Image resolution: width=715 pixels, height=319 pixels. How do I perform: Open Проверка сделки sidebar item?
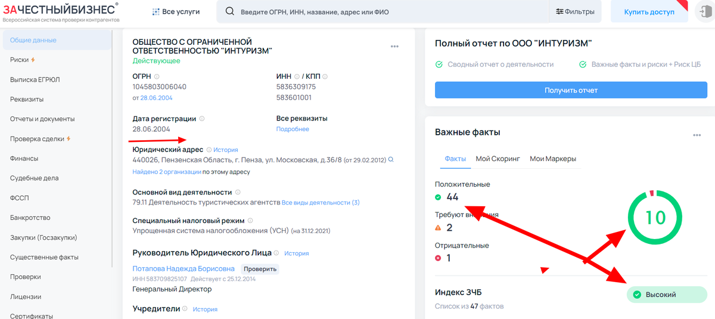(x=37, y=139)
